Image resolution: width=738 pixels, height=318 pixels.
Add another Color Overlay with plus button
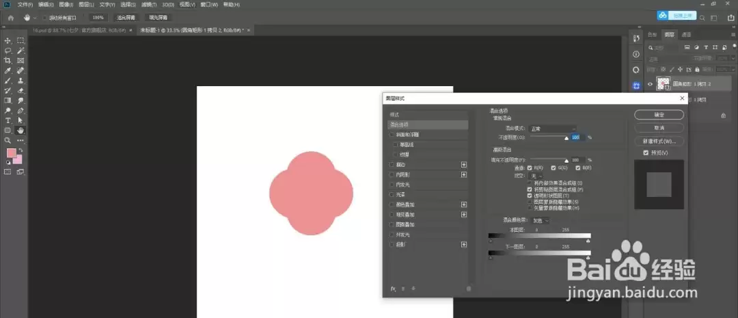coord(464,204)
